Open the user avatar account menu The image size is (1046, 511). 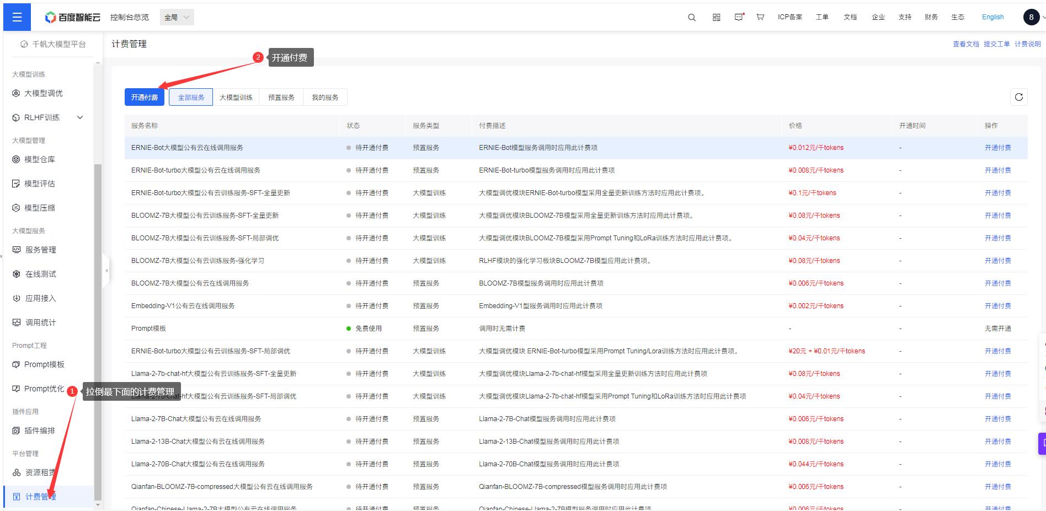tap(1031, 17)
